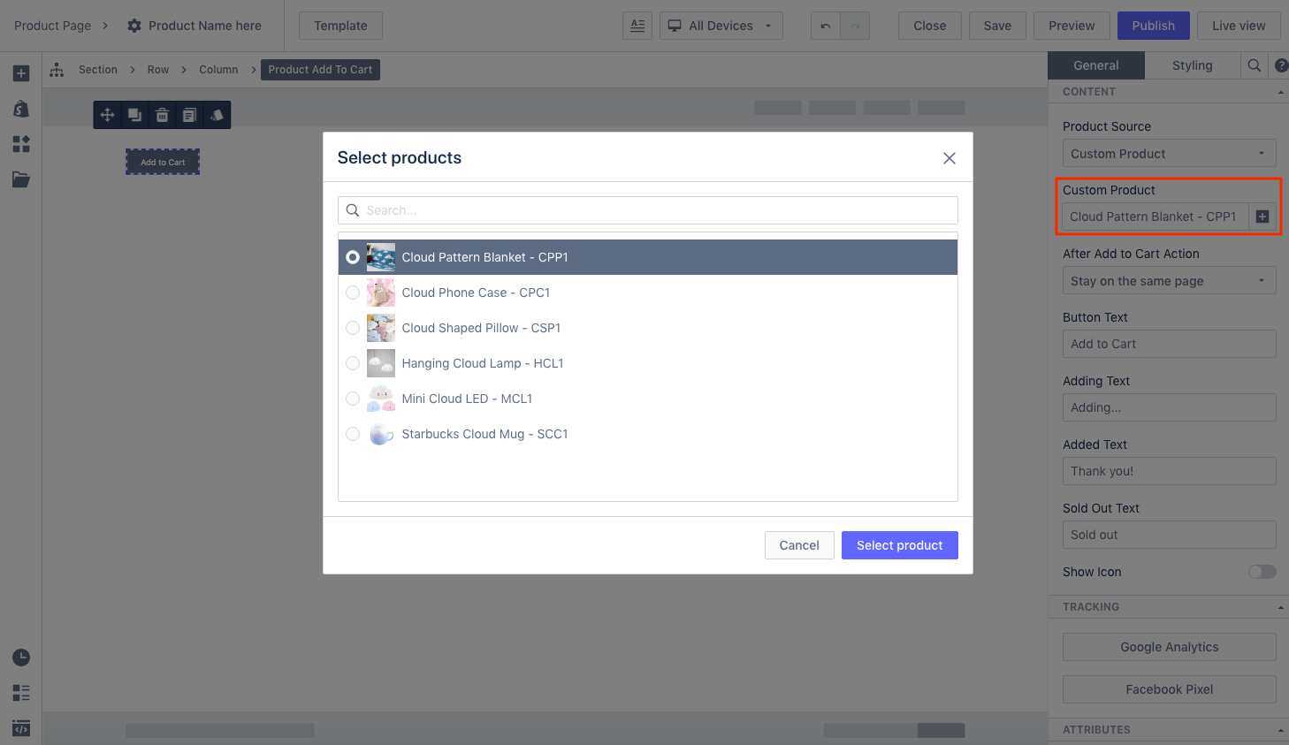Image resolution: width=1289 pixels, height=745 pixels.
Task: Click the Add to Cart element on canvas
Action: tap(163, 162)
